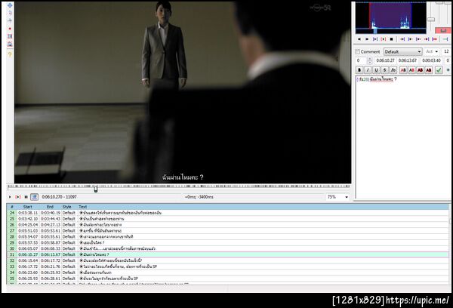
Task: Open the font name chooser fn
Action: [x=393, y=70]
